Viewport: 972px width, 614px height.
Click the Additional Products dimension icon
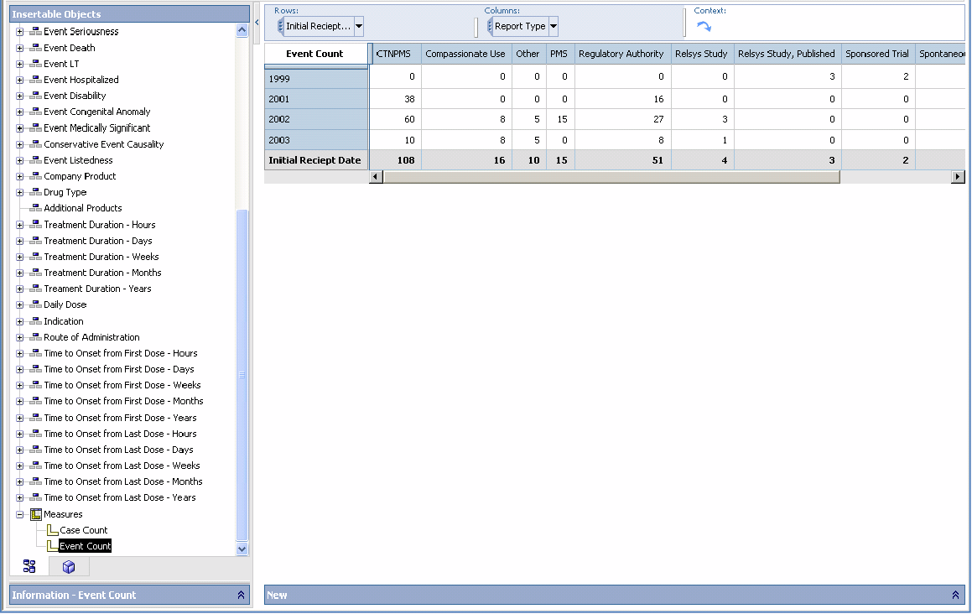pos(36,208)
